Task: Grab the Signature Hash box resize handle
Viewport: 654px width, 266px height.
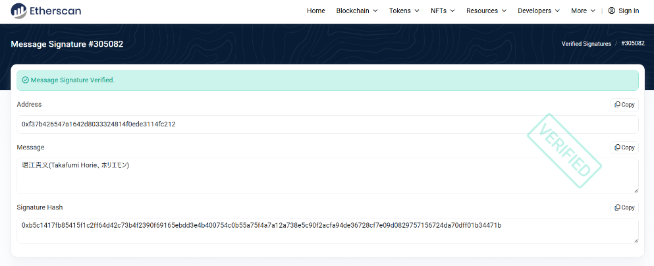Action: 635,240
